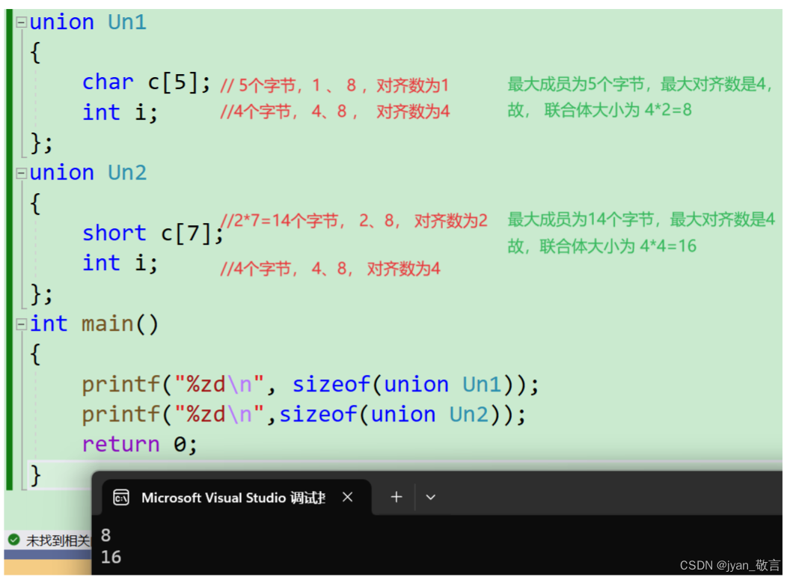Select the Microsoft Visual Studio debug console tab
The height and width of the screenshot is (580, 793).
click(236, 498)
